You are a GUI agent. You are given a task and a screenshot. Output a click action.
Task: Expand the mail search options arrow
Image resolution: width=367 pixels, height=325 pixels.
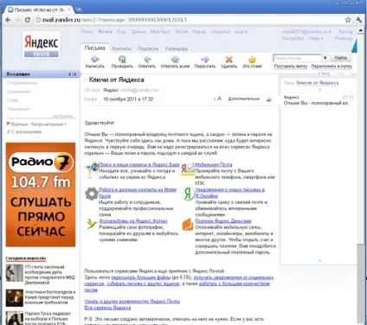click(325, 58)
